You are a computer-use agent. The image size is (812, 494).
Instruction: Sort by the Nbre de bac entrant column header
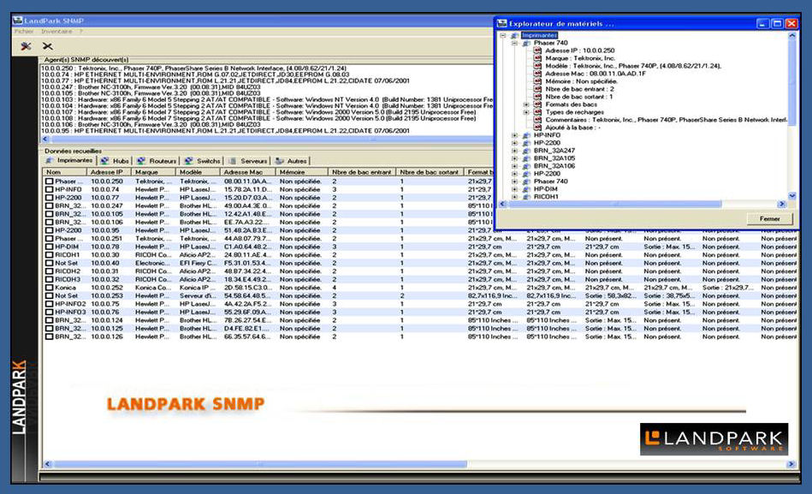click(x=361, y=172)
